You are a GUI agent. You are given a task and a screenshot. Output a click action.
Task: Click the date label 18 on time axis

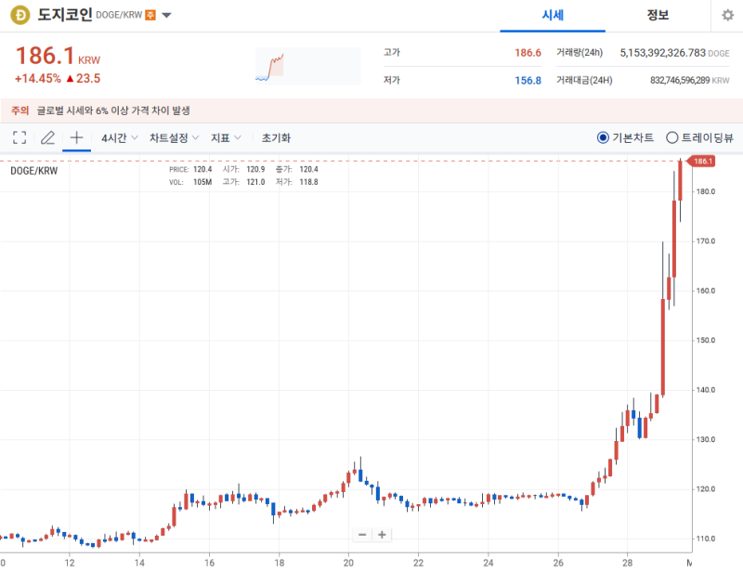pos(280,563)
